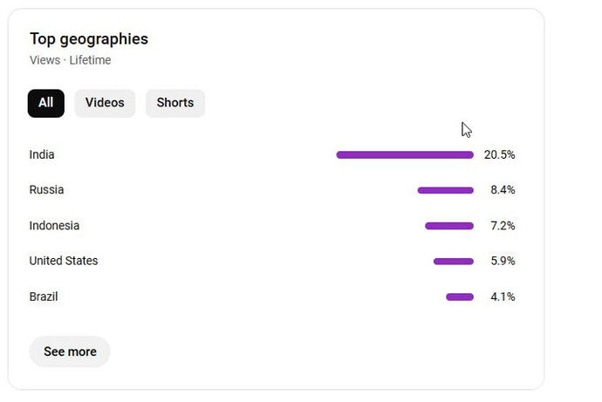This screenshot has height=402, width=602.
Task: Click India's purple views bar
Action: pyautogui.click(x=405, y=154)
